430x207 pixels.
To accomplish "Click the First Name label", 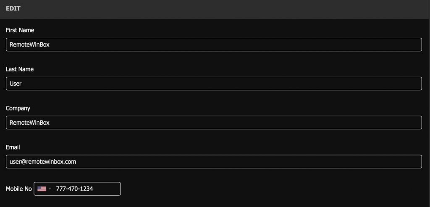I will [x=20, y=30].
